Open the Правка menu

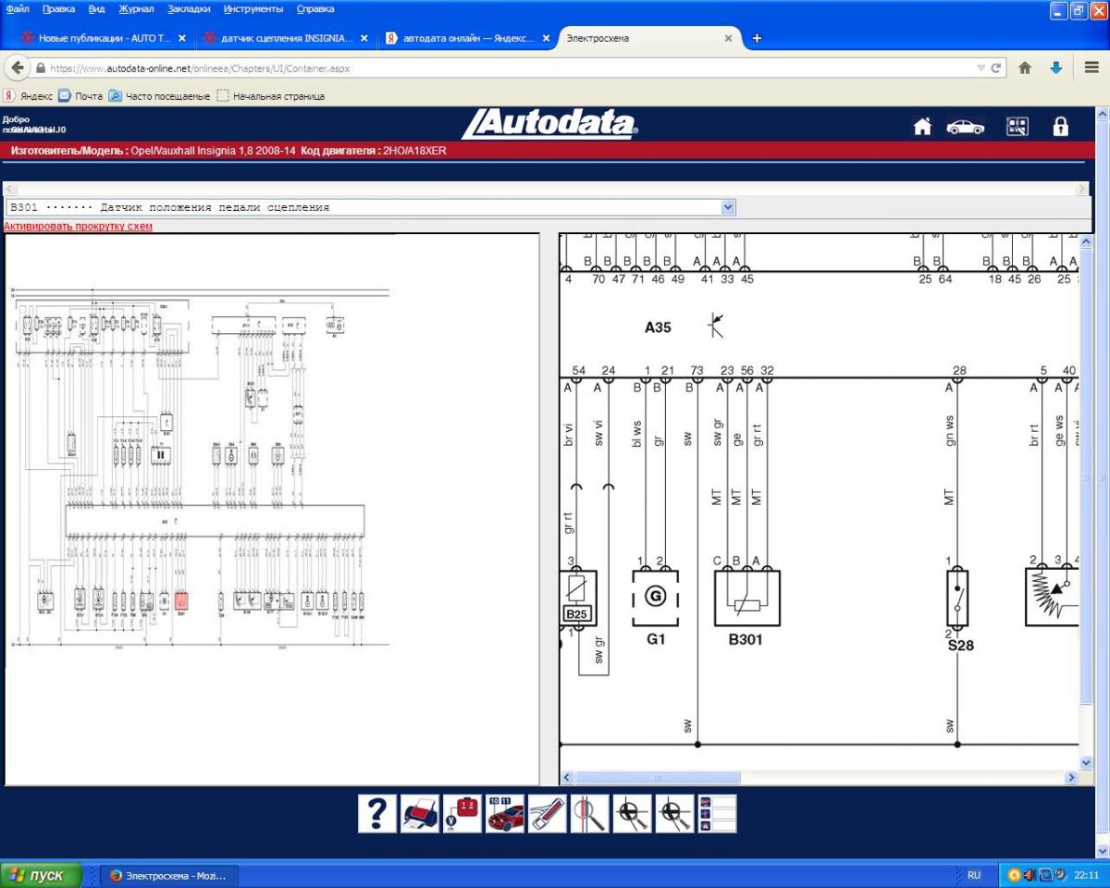tap(58, 9)
